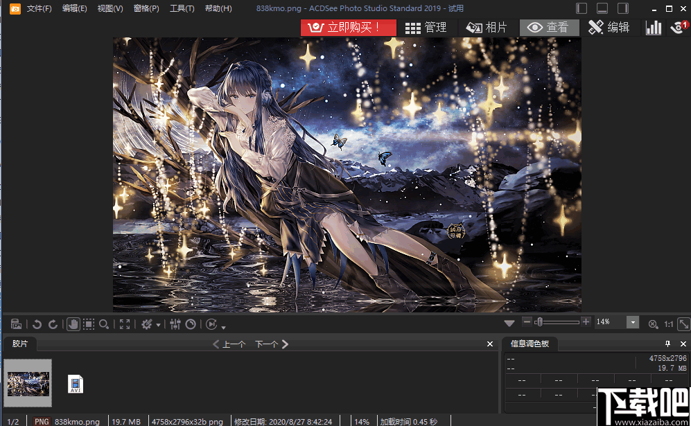The height and width of the screenshot is (426, 691).
Task: View image at 1:1 actual size
Action: 670,323
